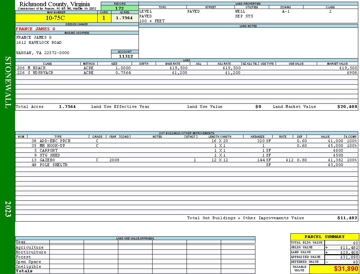
Task: Select the land class value 2
Action: [330, 11]
